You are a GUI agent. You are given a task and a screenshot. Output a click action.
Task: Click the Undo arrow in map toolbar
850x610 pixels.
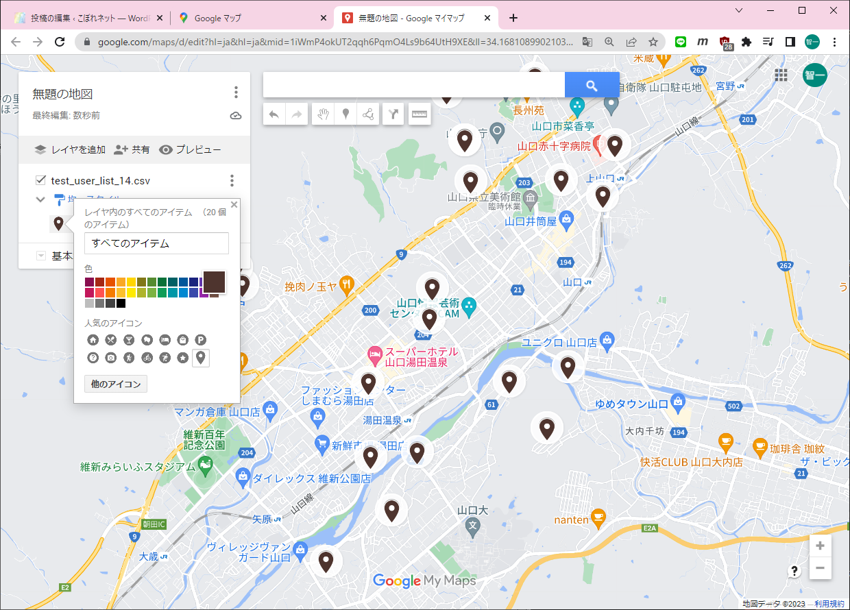tap(274, 114)
